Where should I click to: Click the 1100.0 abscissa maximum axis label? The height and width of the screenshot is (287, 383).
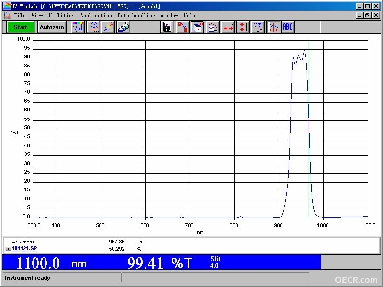[367, 225]
